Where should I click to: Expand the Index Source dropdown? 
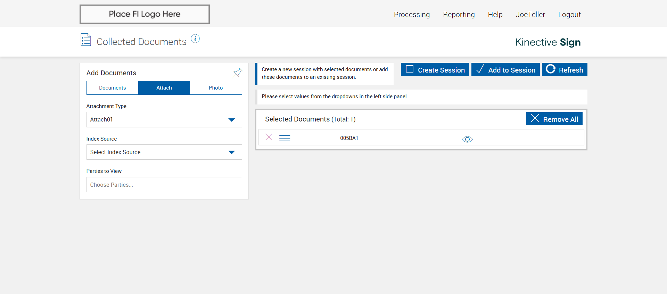click(x=164, y=152)
